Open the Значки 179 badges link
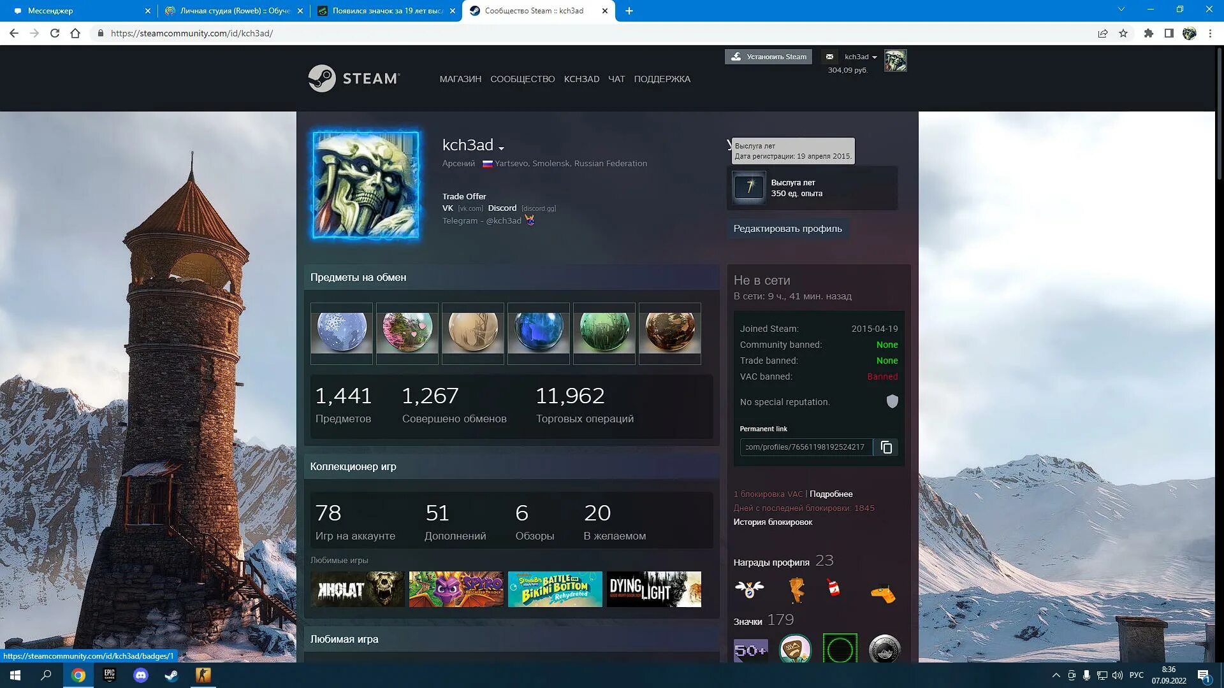Viewport: 1224px width, 688px height. tap(764, 620)
